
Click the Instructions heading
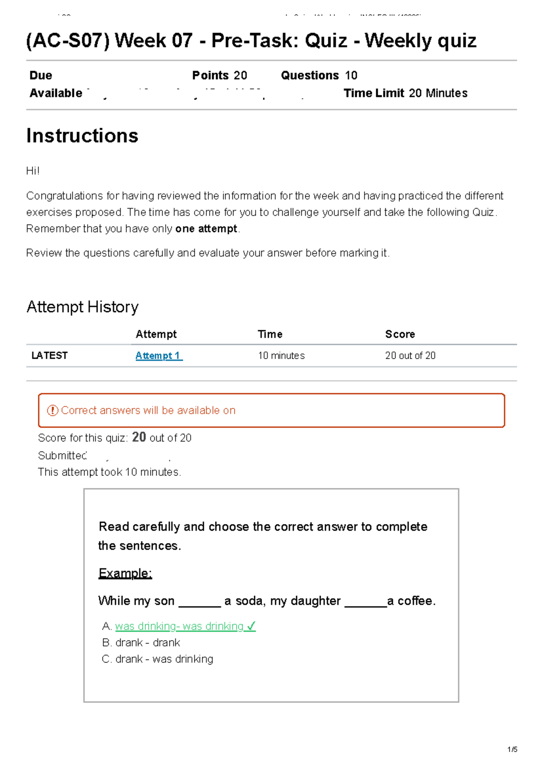click(x=82, y=136)
